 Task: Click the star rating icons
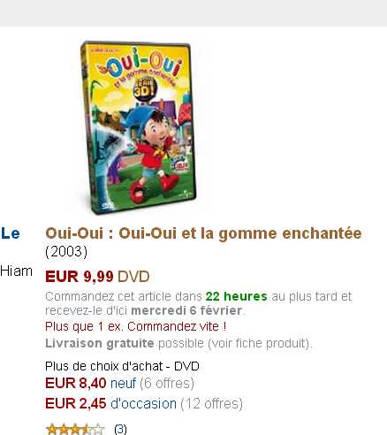tap(75, 429)
